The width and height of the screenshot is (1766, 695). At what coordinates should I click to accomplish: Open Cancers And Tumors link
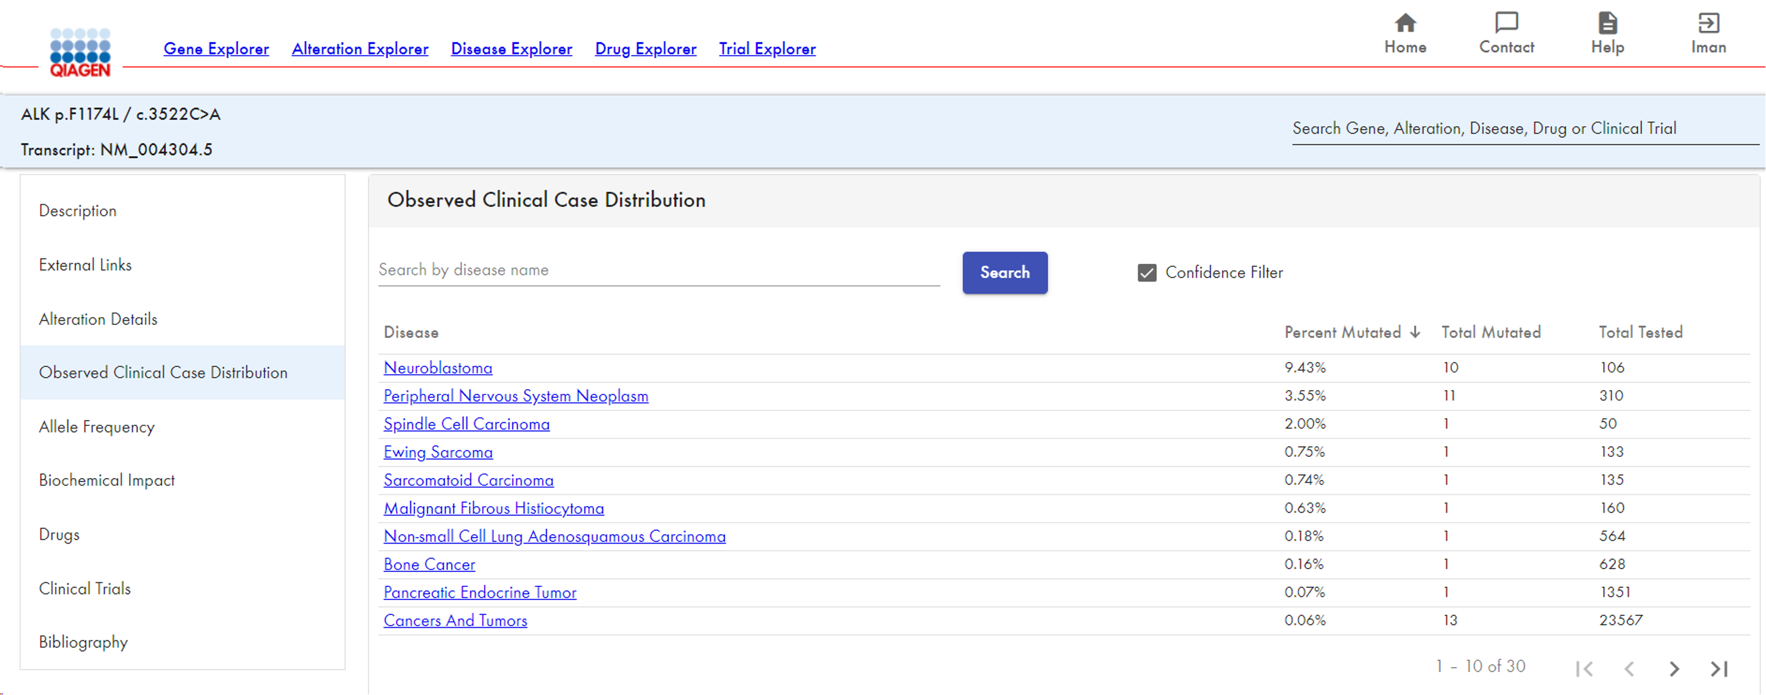455,620
